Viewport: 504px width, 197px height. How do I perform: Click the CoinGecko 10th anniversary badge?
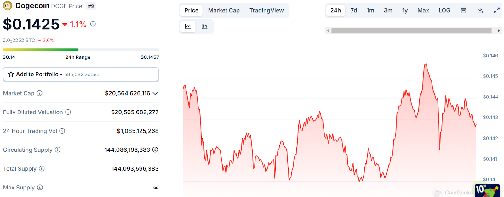(x=487, y=190)
